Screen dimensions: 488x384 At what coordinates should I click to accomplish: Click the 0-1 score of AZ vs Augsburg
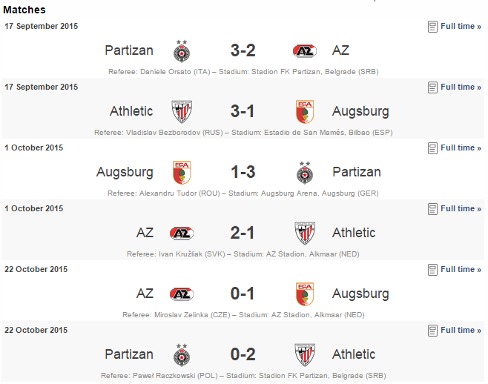click(x=242, y=294)
